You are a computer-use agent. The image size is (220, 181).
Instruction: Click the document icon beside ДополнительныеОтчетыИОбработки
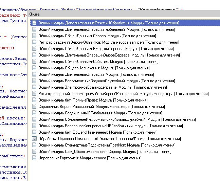[34, 23]
